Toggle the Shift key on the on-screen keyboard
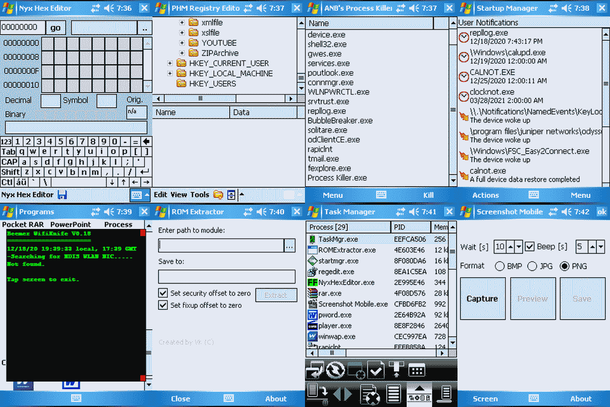 pyautogui.click(x=11, y=172)
